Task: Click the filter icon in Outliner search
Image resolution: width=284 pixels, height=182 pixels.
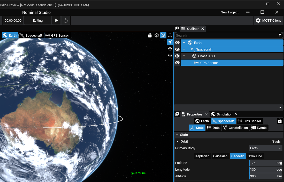Action: pyautogui.click(x=280, y=35)
